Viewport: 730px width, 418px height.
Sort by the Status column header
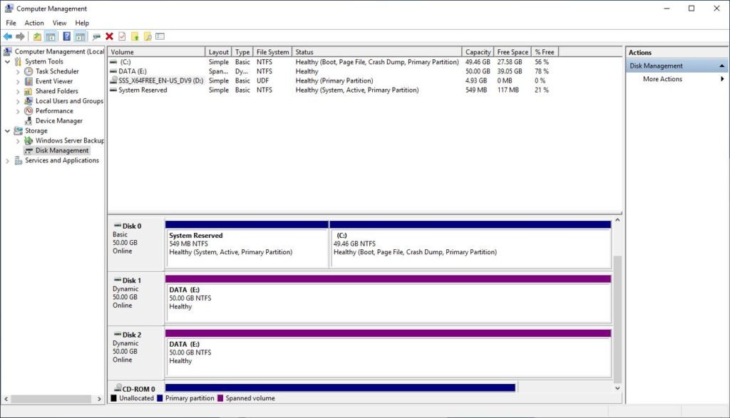[x=377, y=52]
